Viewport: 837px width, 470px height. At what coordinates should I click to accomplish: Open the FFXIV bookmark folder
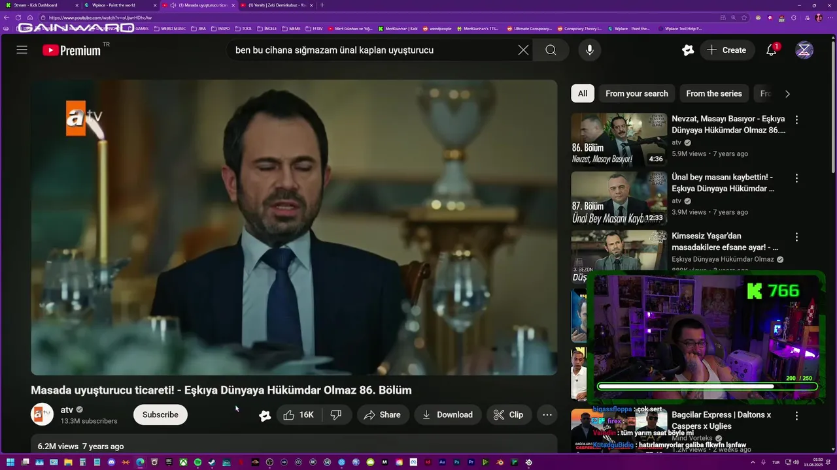point(315,29)
